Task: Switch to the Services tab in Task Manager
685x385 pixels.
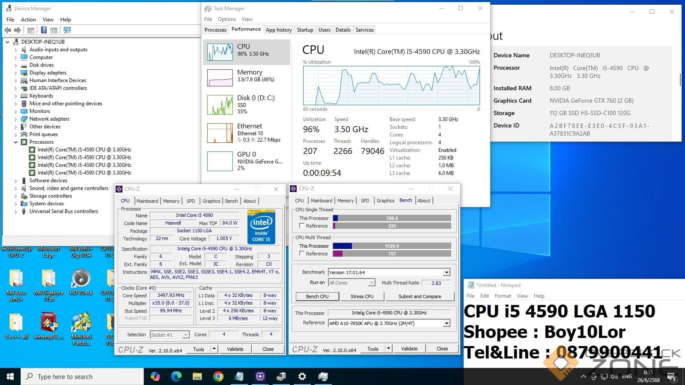Action: click(364, 30)
